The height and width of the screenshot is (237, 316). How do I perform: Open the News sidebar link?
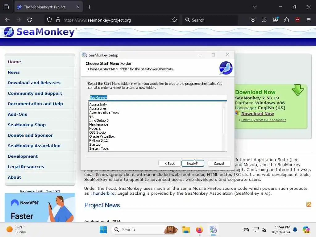click(14, 72)
